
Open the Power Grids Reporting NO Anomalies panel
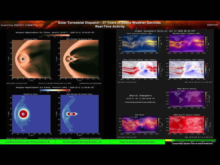pyautogui.click(x=137, y=142)
